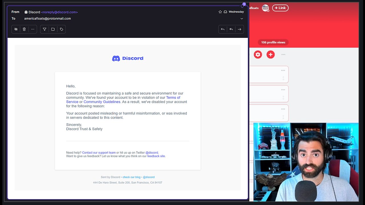Open three-dots menu on second link card
The width and height of the screenshot is (365, 205).
click(283, 90)
